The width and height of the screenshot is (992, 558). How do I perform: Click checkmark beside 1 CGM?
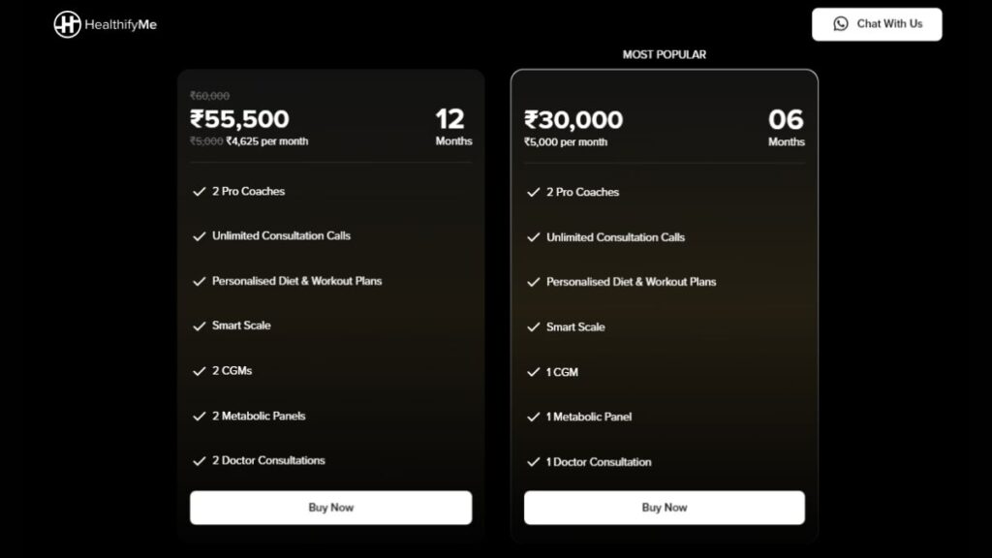pyautogui.click(x=534, y=372)
